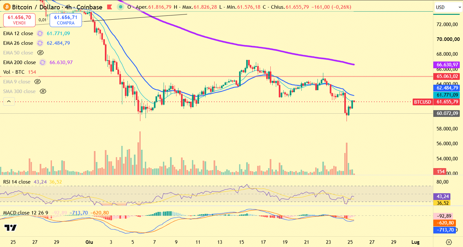463x247 pixels.
Task: Click the orange −620,80 MACD signal axis label
Action: 445,223
